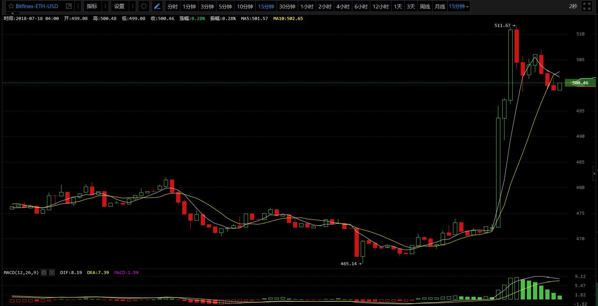This screenshot has height=306, width=598.
Task: Click the 9.12 MACD axis label
Action: pyautogui.click(x=580, y=276)
